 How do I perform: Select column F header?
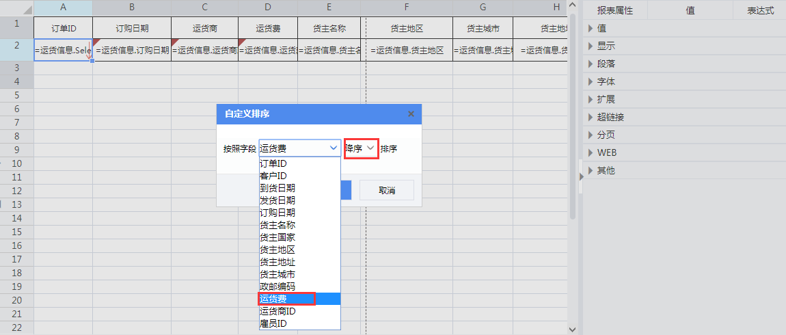[407, 8]
